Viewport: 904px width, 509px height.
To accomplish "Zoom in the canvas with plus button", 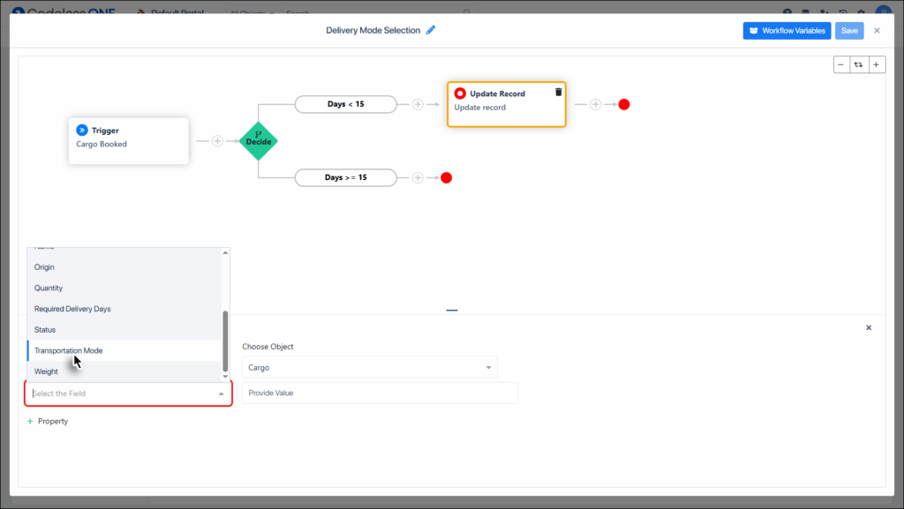I will click(x=877, y=64).
